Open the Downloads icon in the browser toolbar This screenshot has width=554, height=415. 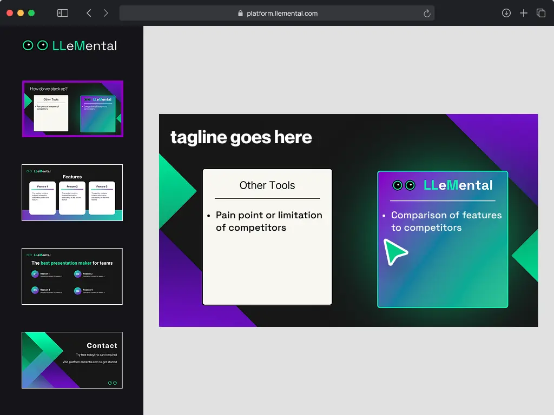506,12
